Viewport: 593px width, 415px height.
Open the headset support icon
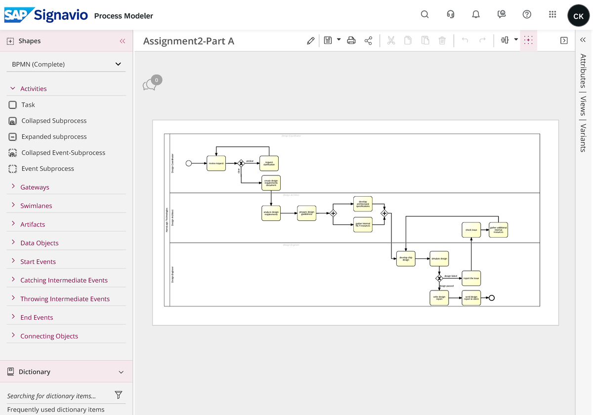450,14
